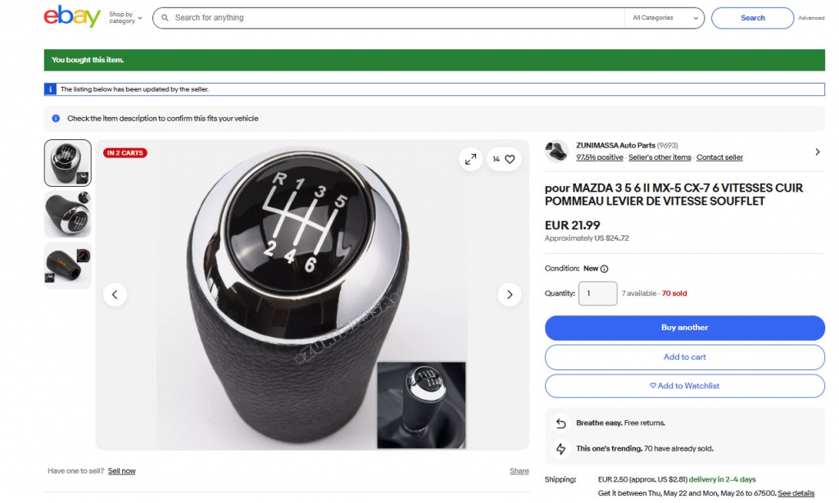Viewport: 839px width, 503px height.
Task: Click the You bought this item banner
Action: (434, 60)
